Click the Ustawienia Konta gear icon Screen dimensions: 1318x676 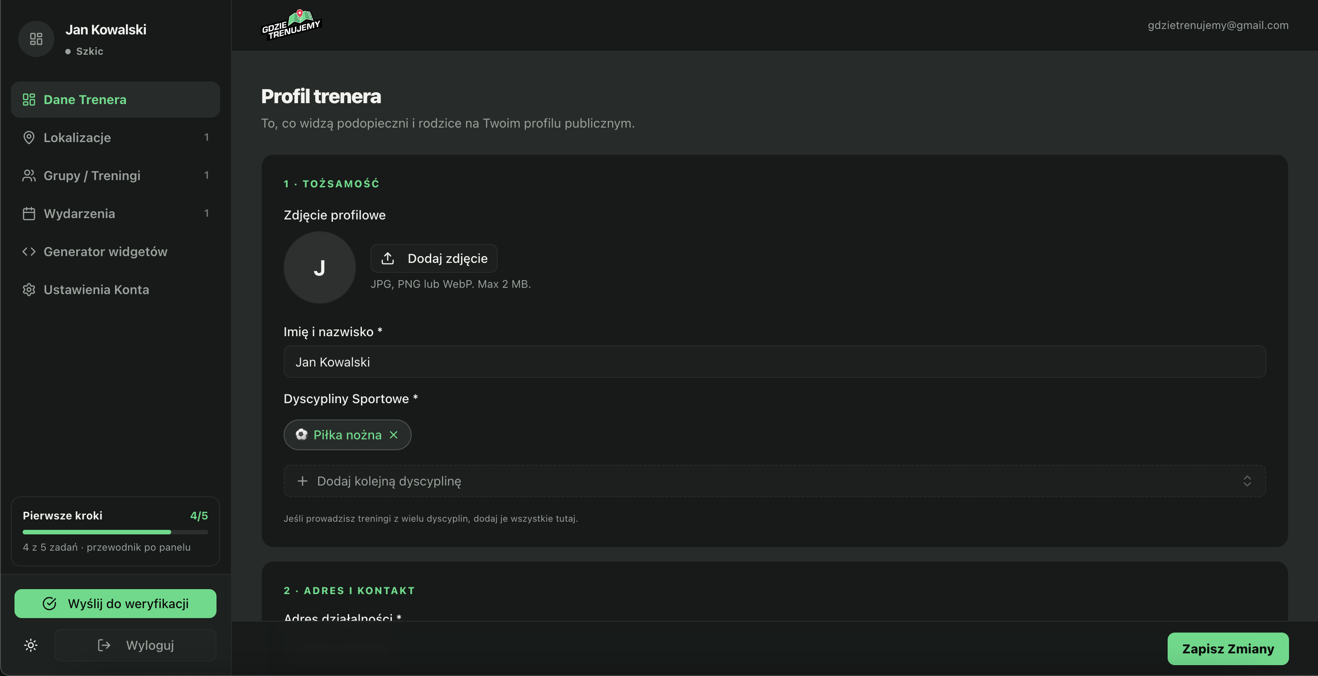29,290
